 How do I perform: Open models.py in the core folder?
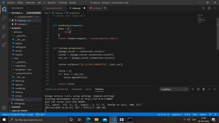click(x=20, y=88)
